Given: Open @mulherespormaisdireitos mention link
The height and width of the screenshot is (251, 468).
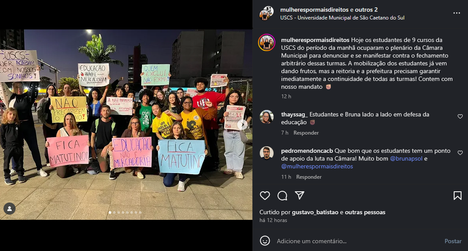Looking at the screenshot, I should pos(317,167).
